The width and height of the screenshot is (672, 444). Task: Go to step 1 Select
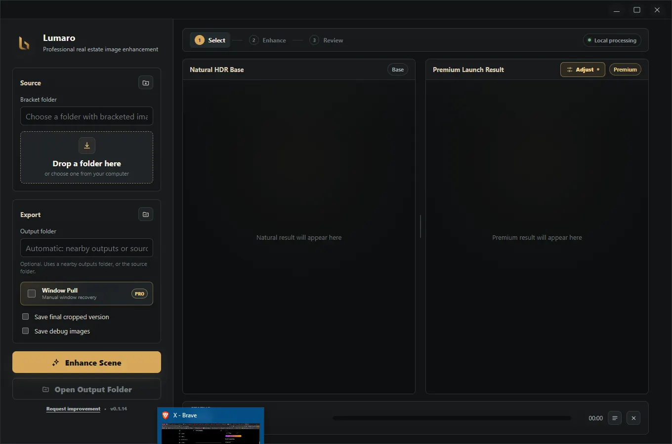(x=210, y=40)
